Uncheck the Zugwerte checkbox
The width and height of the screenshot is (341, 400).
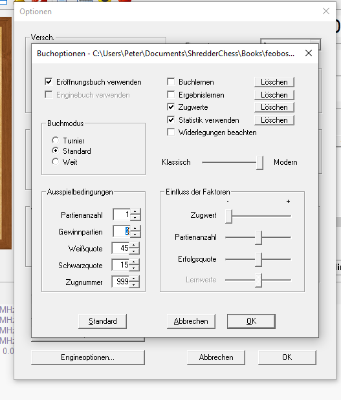pos(171,107)
